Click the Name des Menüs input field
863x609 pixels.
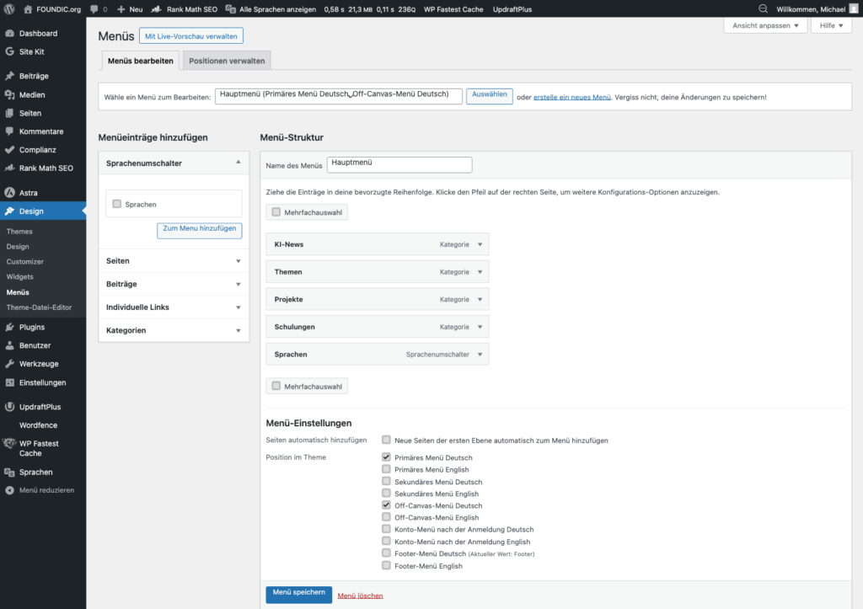click(x=399, y=165)
